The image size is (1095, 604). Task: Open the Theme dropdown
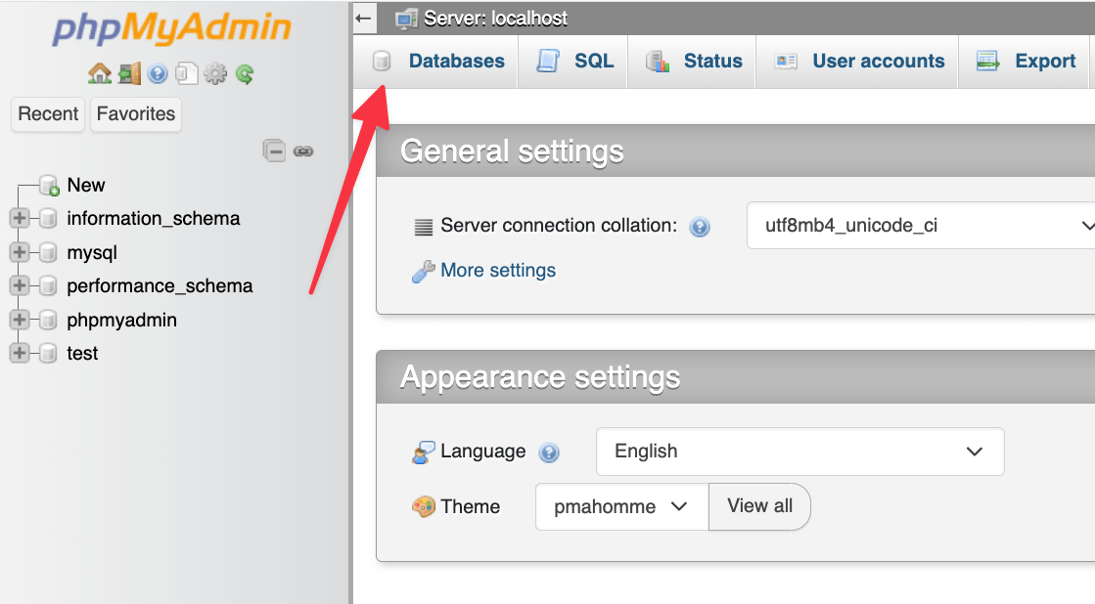[620, 506]
